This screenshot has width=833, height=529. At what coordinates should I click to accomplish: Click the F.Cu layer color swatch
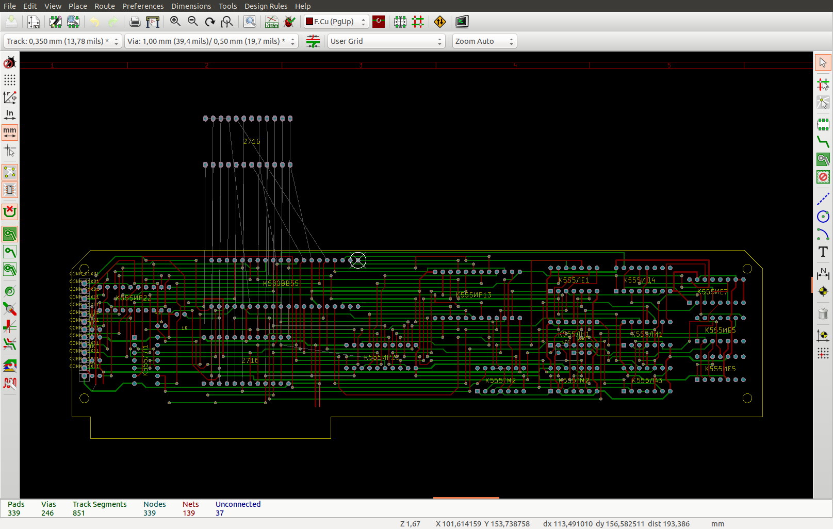(309, 22)
